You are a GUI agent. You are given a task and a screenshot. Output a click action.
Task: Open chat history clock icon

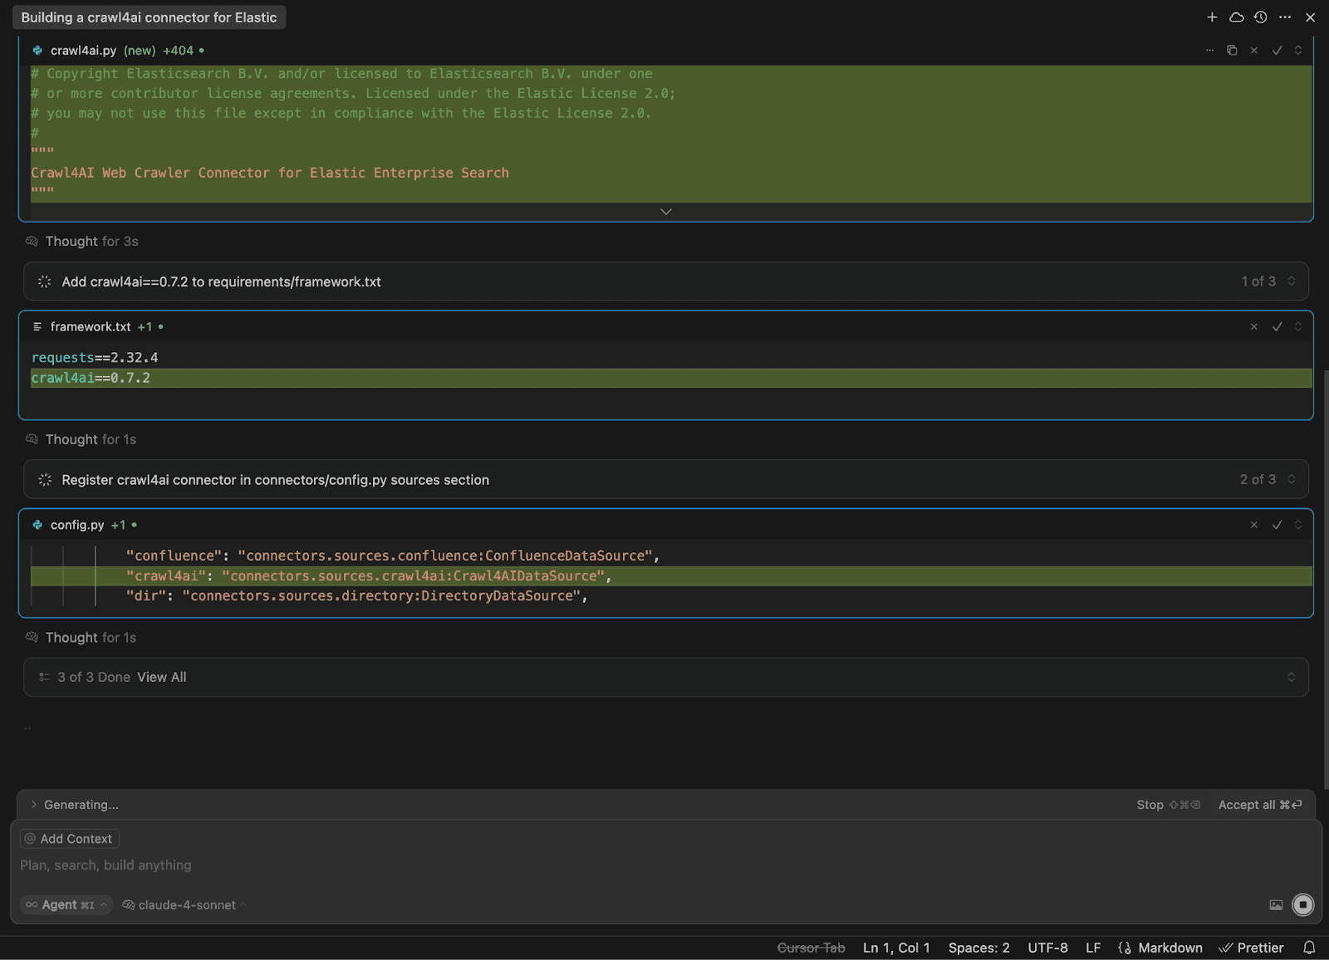(x=1260, y=17)
